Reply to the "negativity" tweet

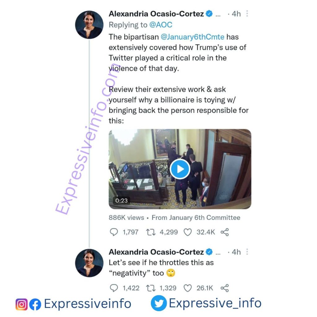point(114,288)
